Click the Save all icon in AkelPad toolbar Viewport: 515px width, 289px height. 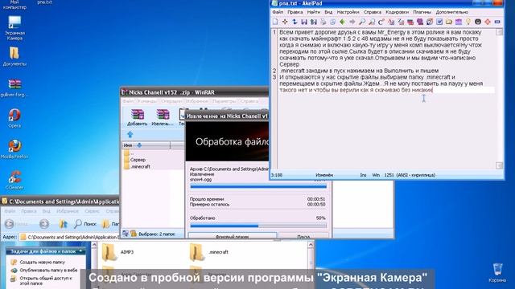314,22
